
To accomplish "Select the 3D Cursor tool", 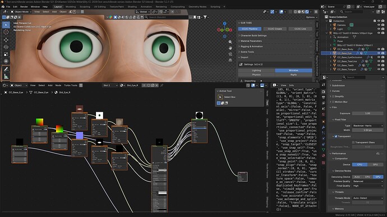I will tap(6, 32).
